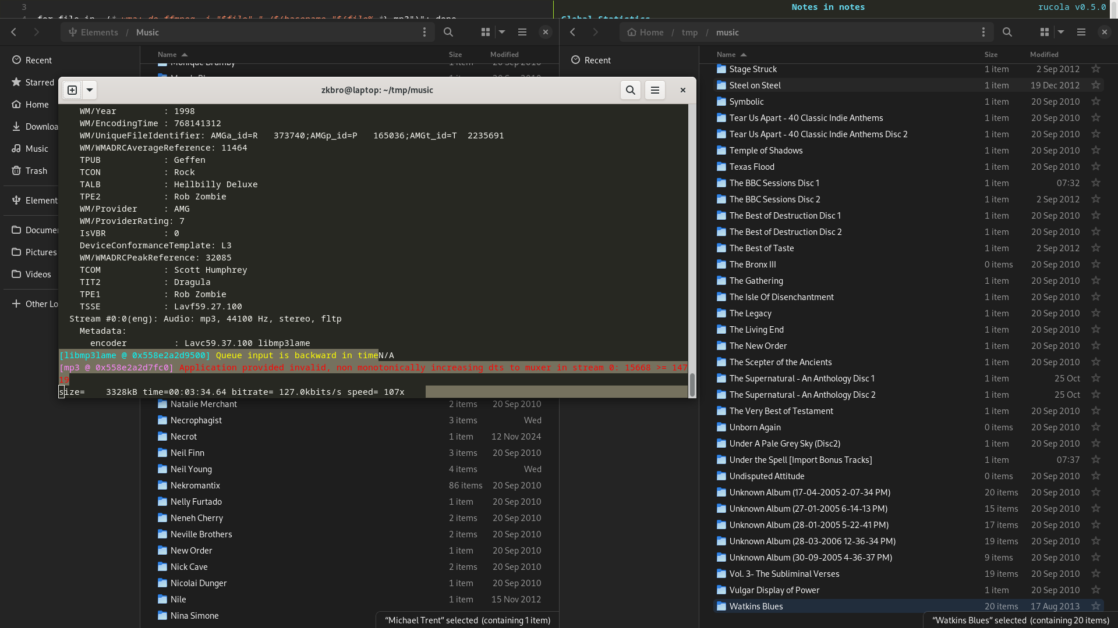
Task: Open left pane path options menu
Action: (x=424, y=33)
